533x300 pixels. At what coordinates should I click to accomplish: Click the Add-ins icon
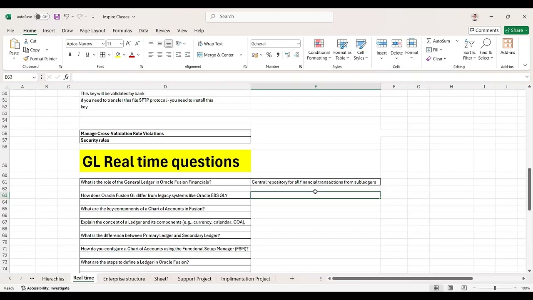point(508,44)
